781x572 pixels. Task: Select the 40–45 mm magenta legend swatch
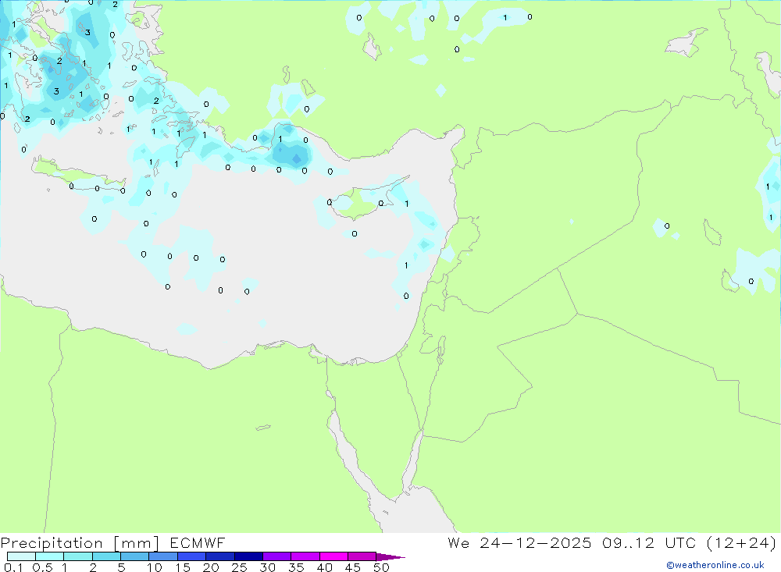click(x=333, y=556)
